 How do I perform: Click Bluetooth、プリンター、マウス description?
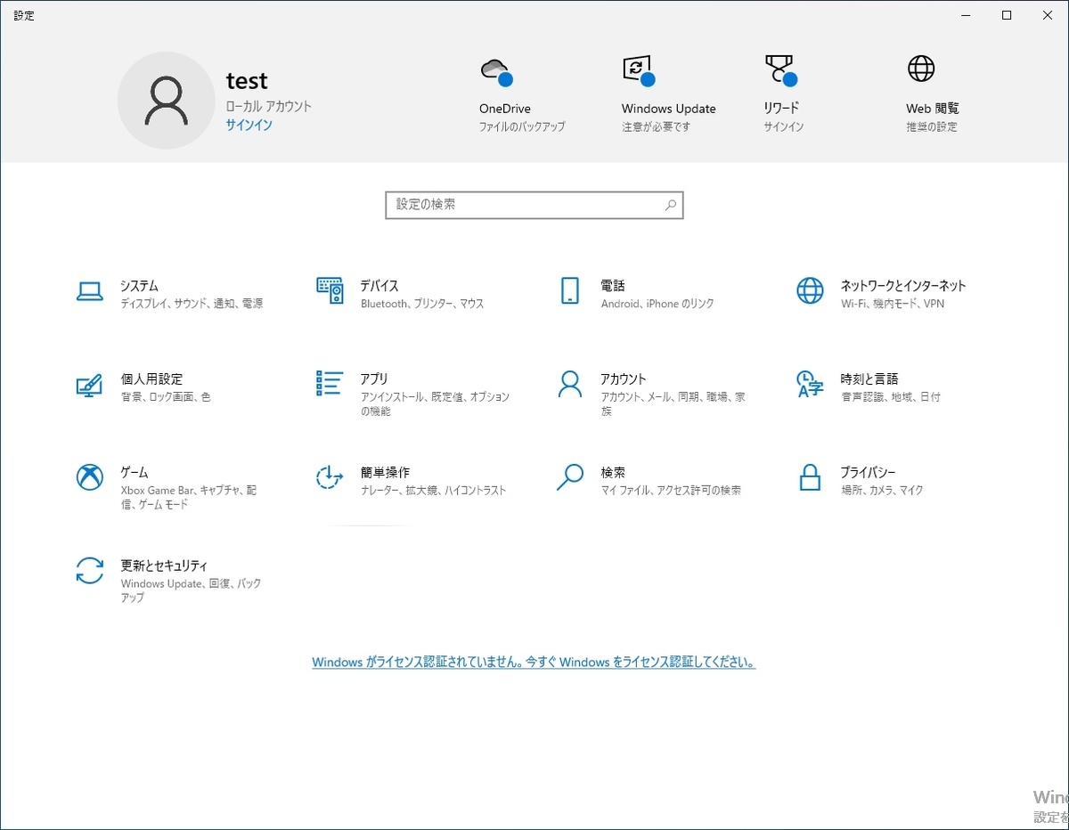(422, 304)
